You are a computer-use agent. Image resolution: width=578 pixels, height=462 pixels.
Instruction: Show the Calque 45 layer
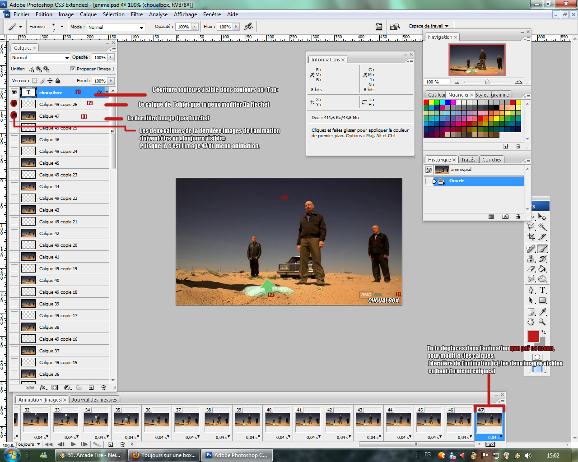pos(14,162)
